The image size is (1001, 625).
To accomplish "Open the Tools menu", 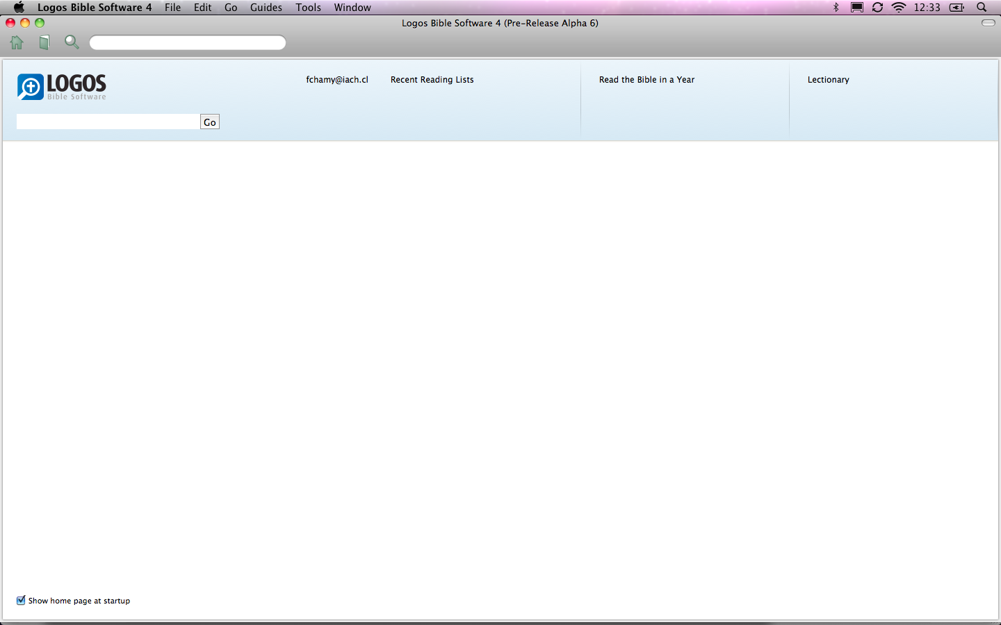I will [308, 7].
